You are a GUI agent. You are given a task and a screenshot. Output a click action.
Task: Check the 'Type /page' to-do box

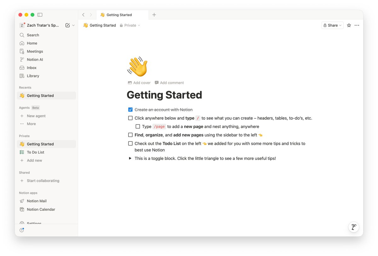coord(138,127)
